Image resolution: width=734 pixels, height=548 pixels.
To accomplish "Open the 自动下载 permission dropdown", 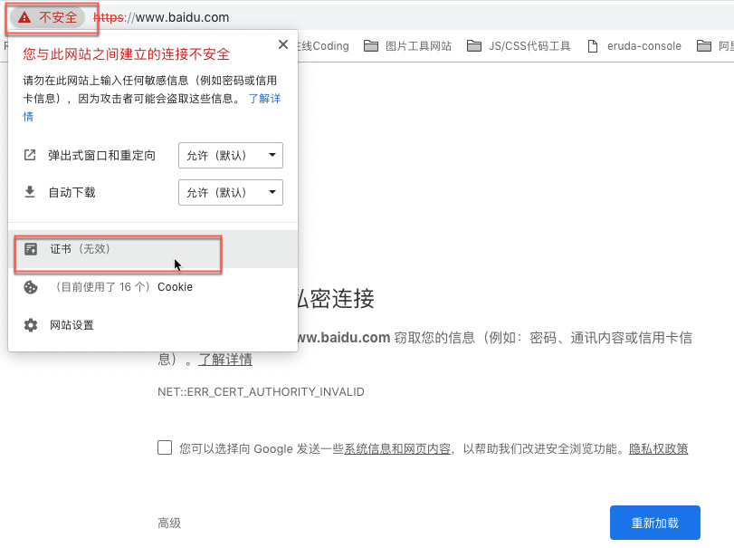I will pyautogui.click(x=230, y=193).
